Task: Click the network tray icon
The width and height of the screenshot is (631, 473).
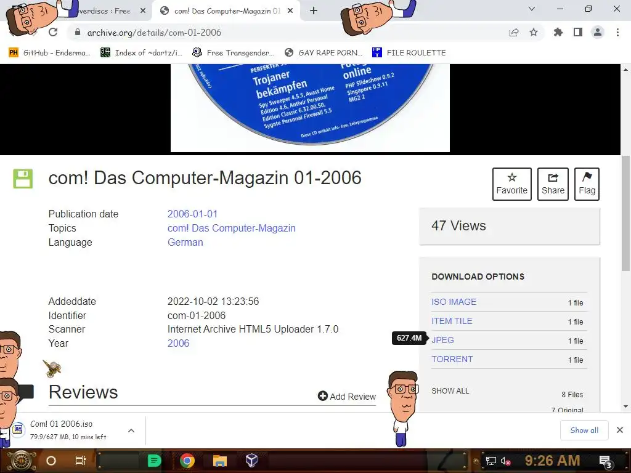Action: [491, 461]
